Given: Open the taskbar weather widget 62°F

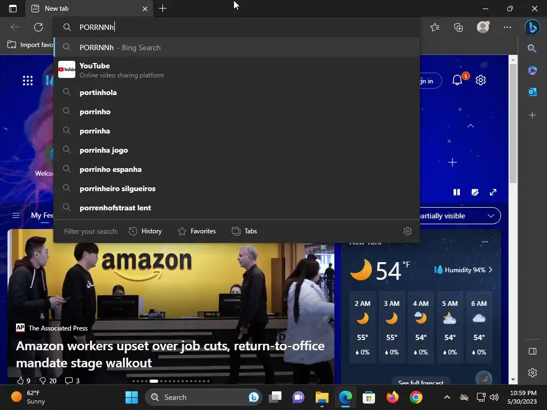Looking at the screenshot, I should pos(28,397).
